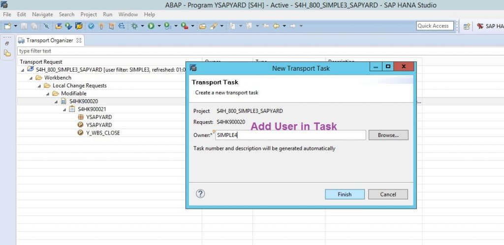This screenshot has width=504, height=245.
Task: Open the Window menu
Action: pyautogui.click(x=128, y=14)
